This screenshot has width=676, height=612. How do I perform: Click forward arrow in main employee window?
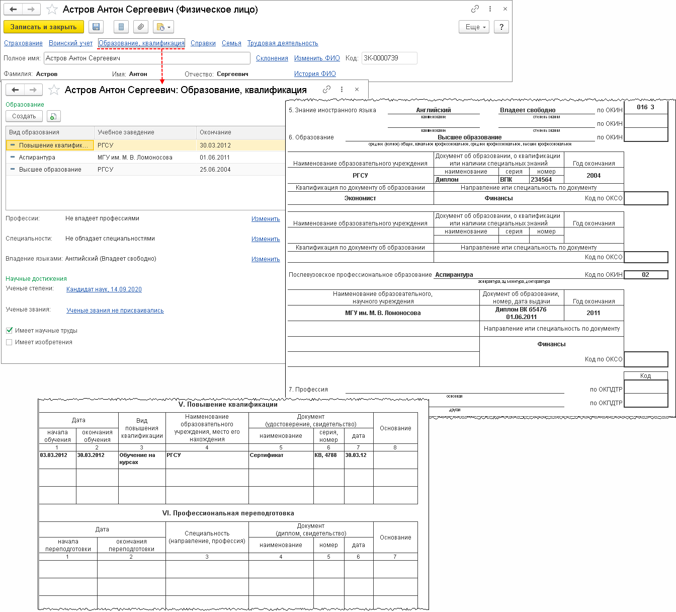tap(31, 10)
